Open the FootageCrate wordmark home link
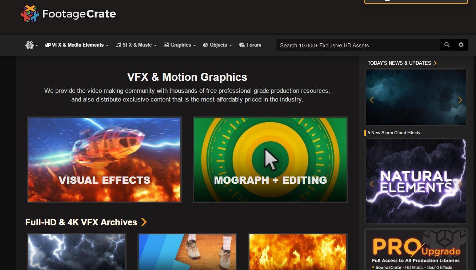The width and height of the screenshot is (476, 270). (79, 14)
